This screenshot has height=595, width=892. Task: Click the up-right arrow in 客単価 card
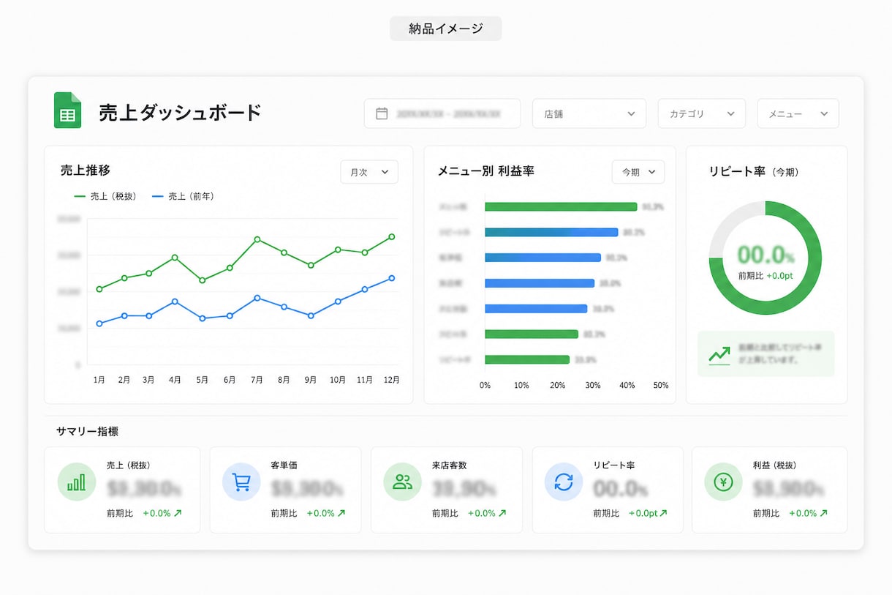341,513
